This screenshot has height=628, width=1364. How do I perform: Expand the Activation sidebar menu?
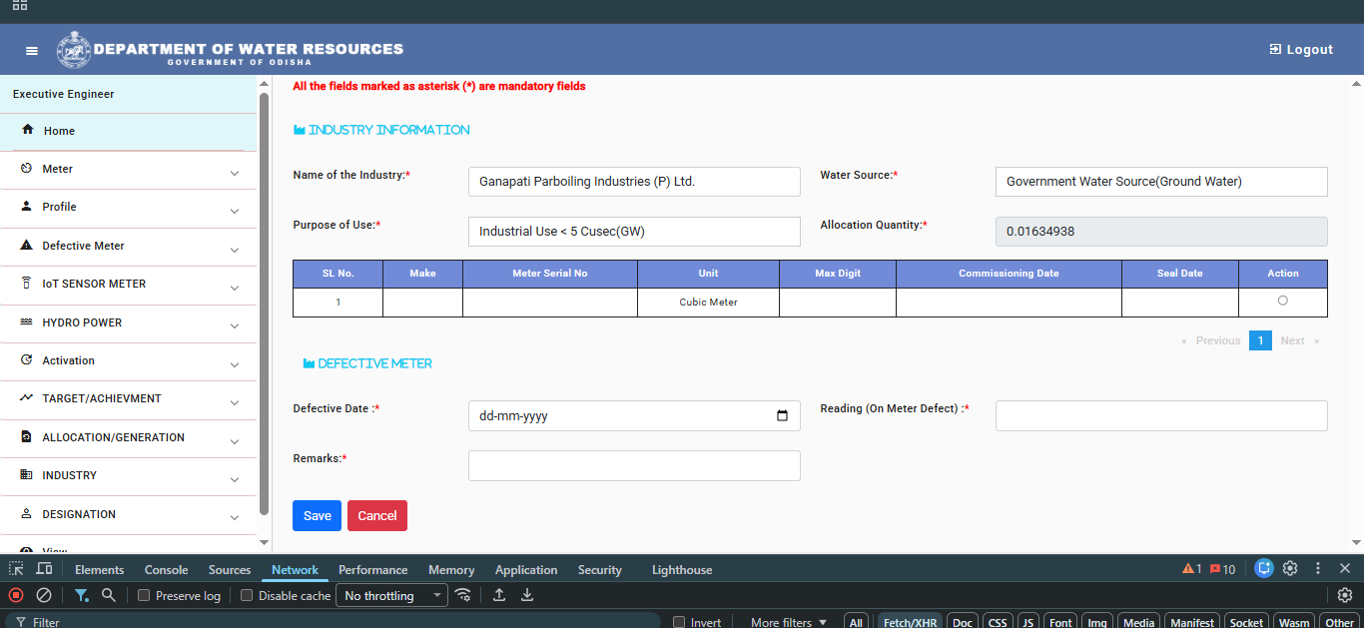click(x=129, y=360)
